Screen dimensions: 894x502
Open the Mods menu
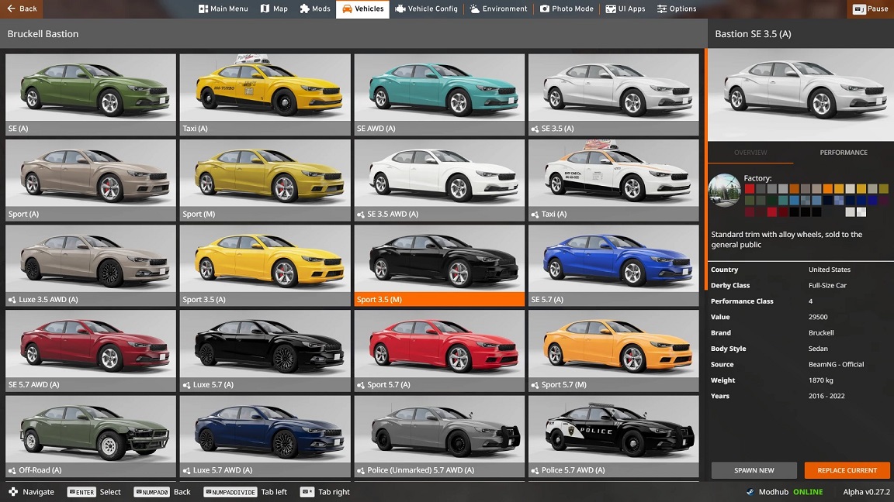315,9
